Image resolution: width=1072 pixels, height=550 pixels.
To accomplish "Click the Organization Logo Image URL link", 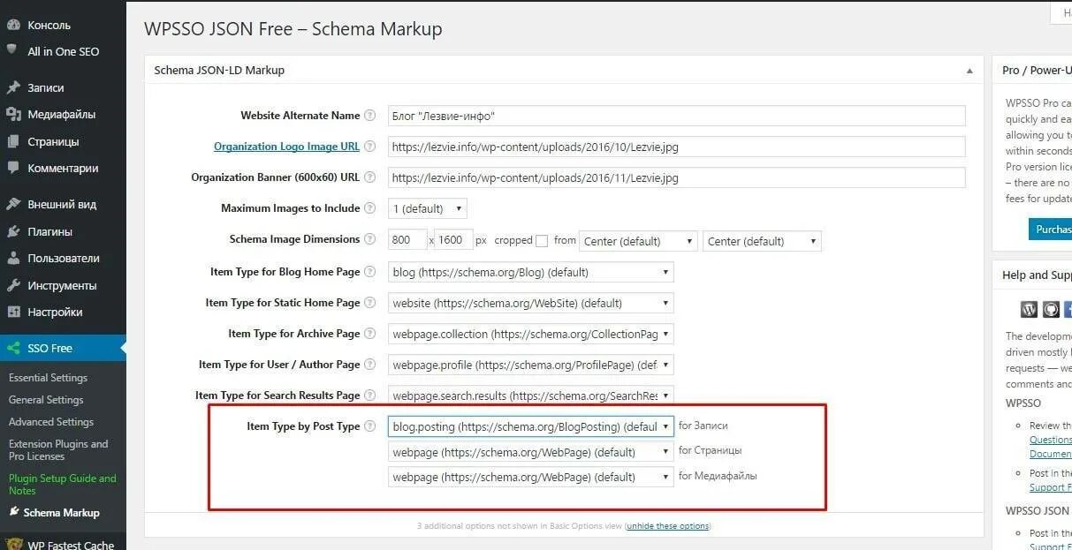I will click(x=286, y=147).
